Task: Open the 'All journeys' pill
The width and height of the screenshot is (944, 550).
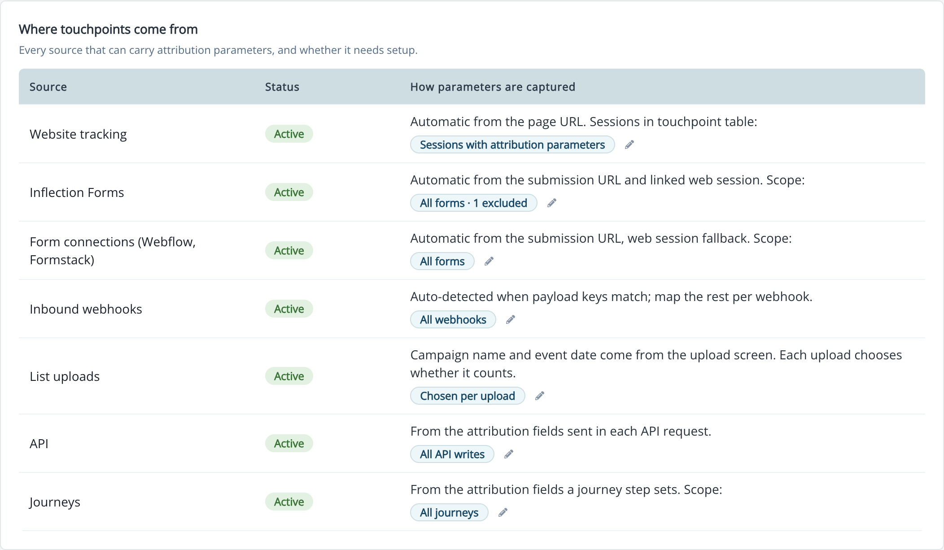Action: (x=449, y=512)
